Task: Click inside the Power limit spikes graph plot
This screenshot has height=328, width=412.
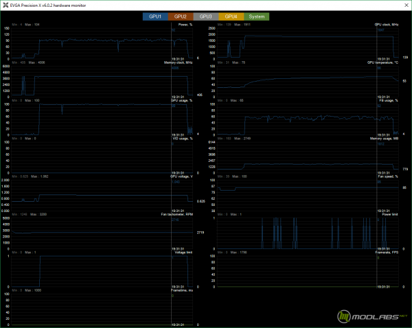Action: 308,233
